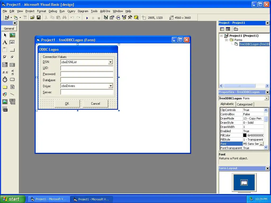
Task: Select the Frame control tool
Action: [x=5, y=50]
